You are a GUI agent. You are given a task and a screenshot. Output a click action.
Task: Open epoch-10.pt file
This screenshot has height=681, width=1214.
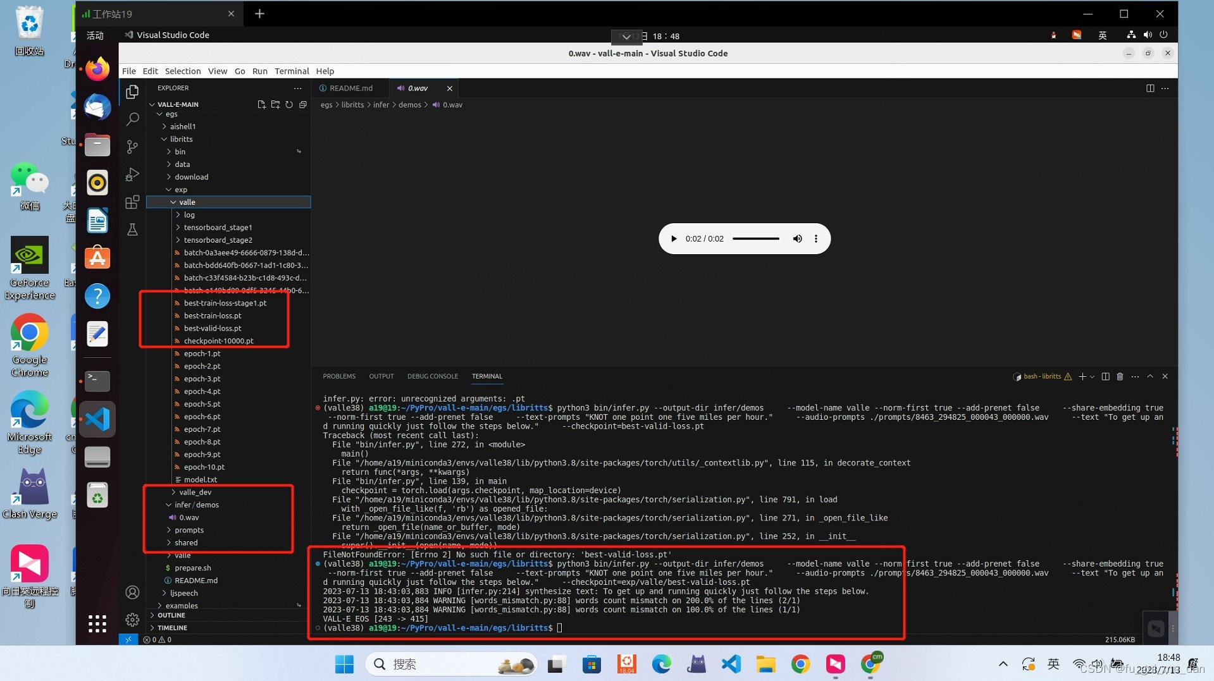pos(228,467)
